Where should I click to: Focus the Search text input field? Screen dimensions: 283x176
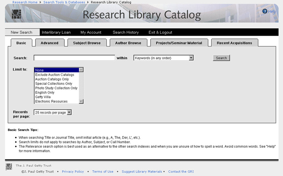point(74,58)
